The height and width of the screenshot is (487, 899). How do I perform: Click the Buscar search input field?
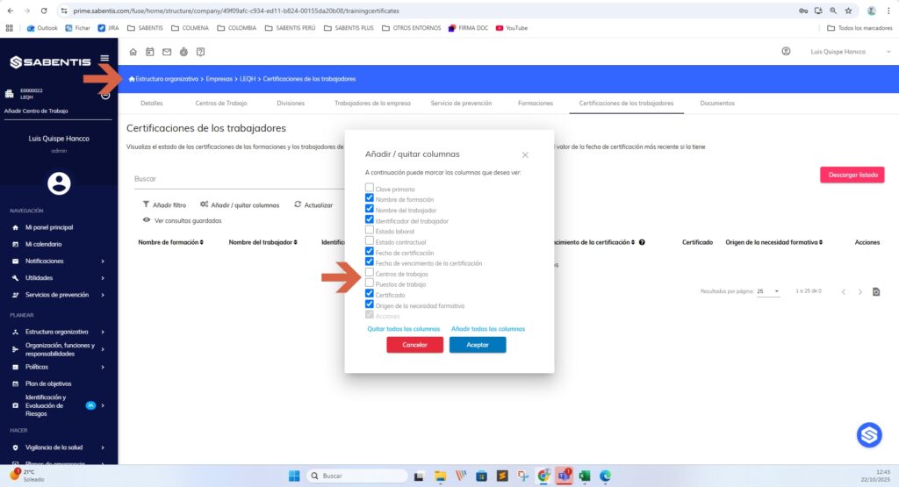[239, 179]
